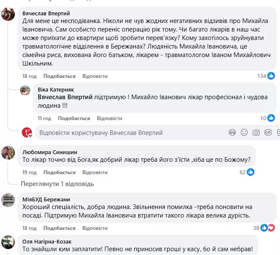
Task: Expand 'Переглянути 1 відповідь' replies
Action: click(58, 184)
